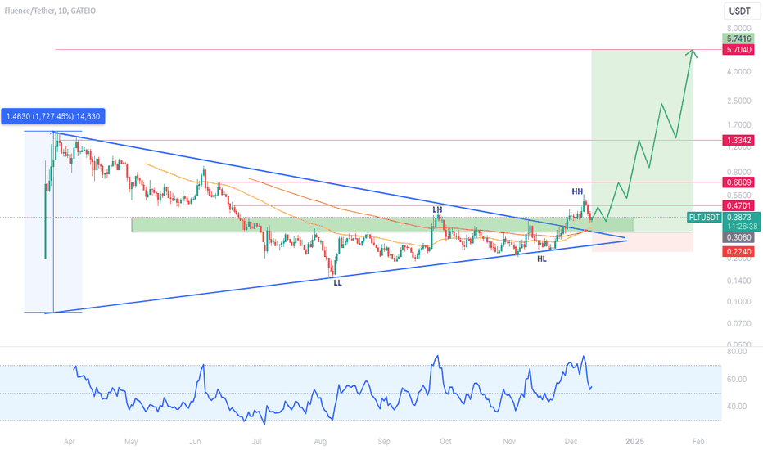The image size is (763, 450).
Task: Click the FLTUSDT symbol tag
Action: coord(704,218)
